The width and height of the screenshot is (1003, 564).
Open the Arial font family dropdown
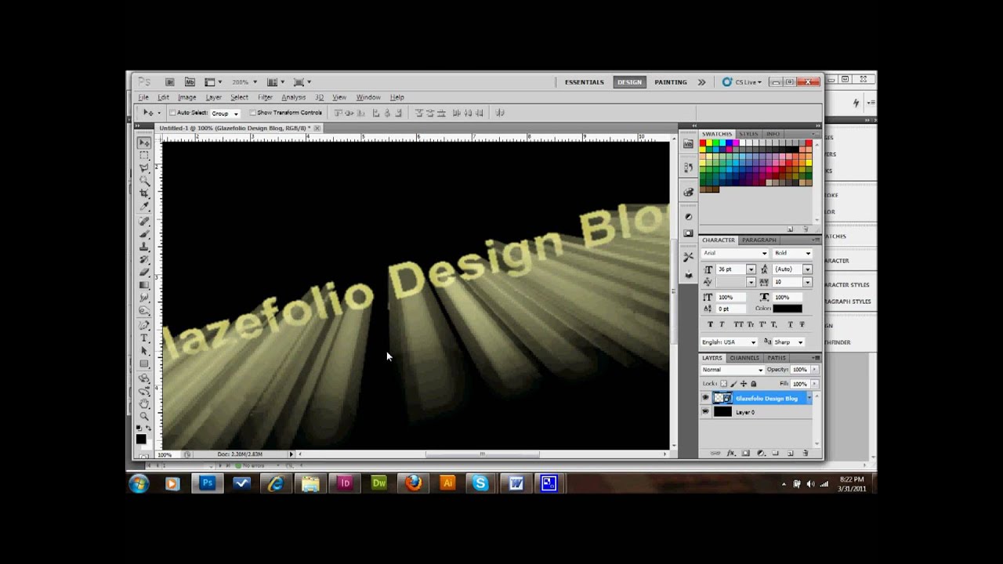[735, 253]
